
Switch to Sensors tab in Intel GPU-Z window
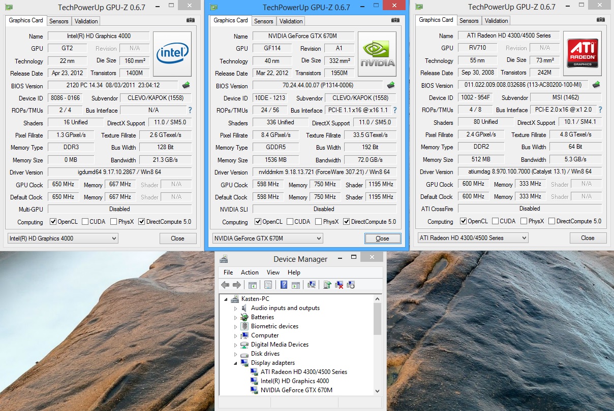[59, 21]
